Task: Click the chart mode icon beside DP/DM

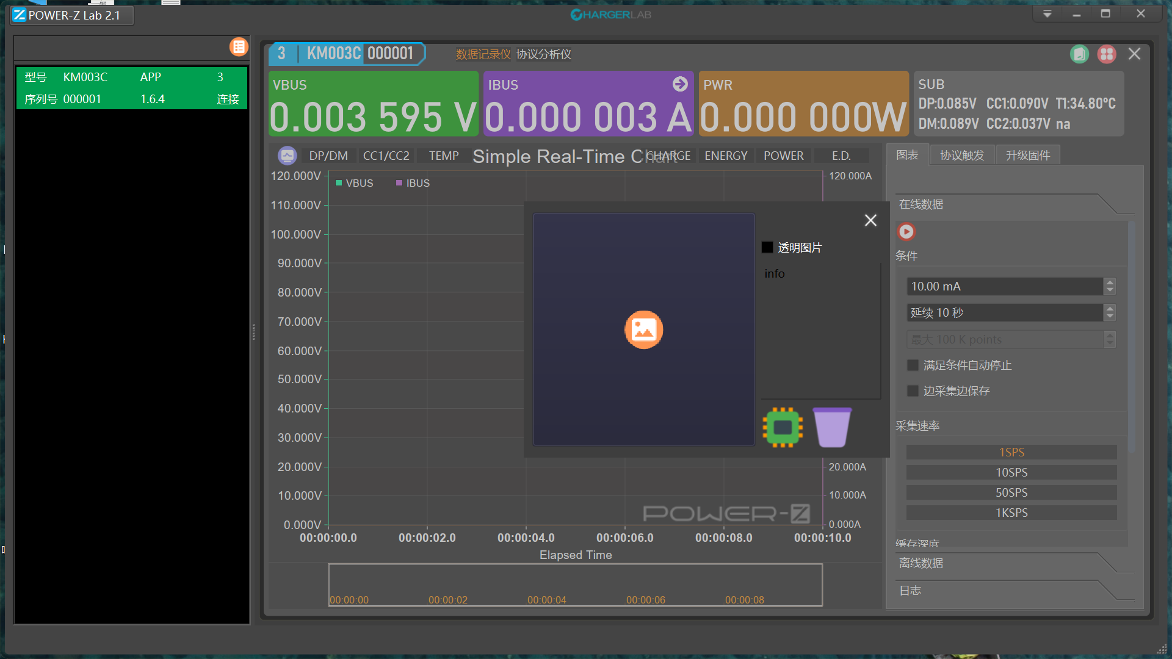Action: [287, 156]
